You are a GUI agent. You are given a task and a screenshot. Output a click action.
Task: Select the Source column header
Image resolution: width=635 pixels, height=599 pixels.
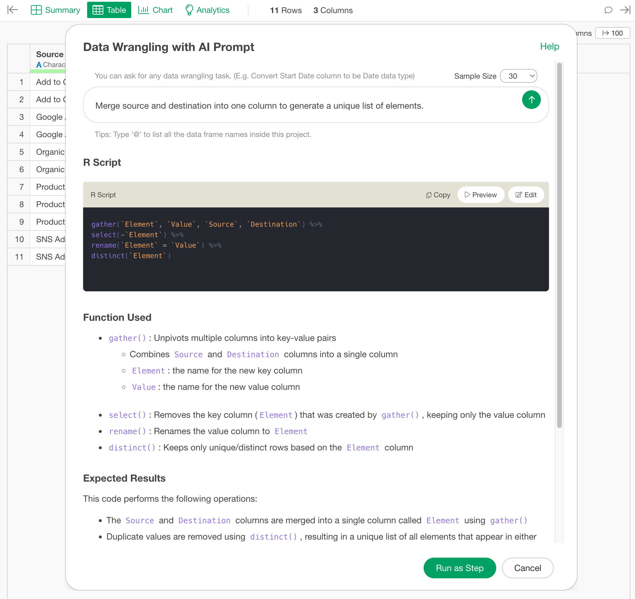click(50, 54)
